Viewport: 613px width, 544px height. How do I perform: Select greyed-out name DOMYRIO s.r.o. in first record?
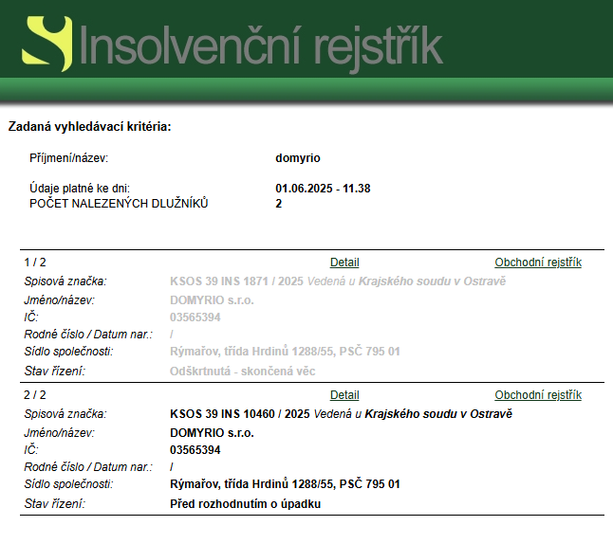tap(212, 300)
